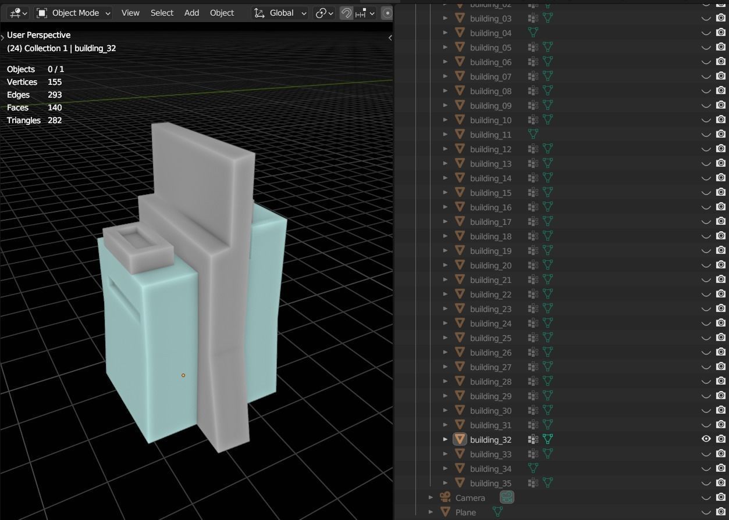
Task: Click the building_04 mesh data icon
Action: [532, 33]
